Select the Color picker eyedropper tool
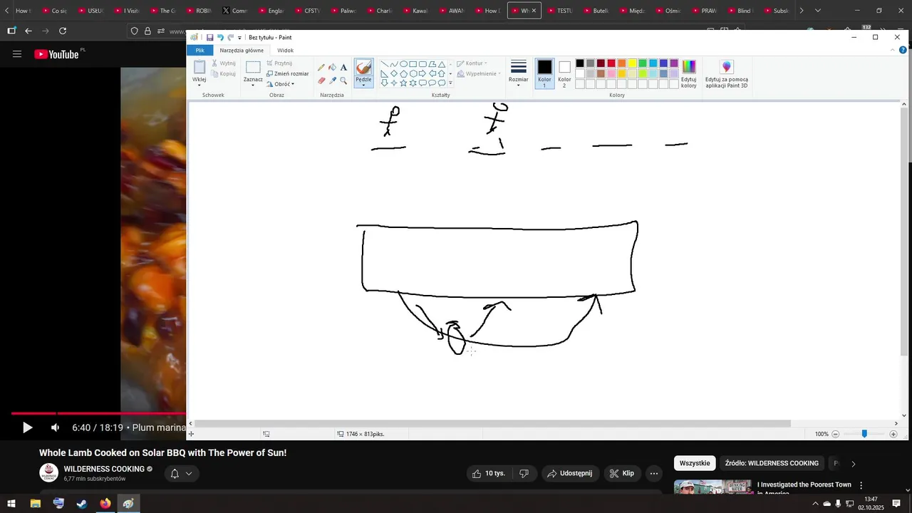The width and height of the screenshot is (912, 513). [x=333, y=81]
